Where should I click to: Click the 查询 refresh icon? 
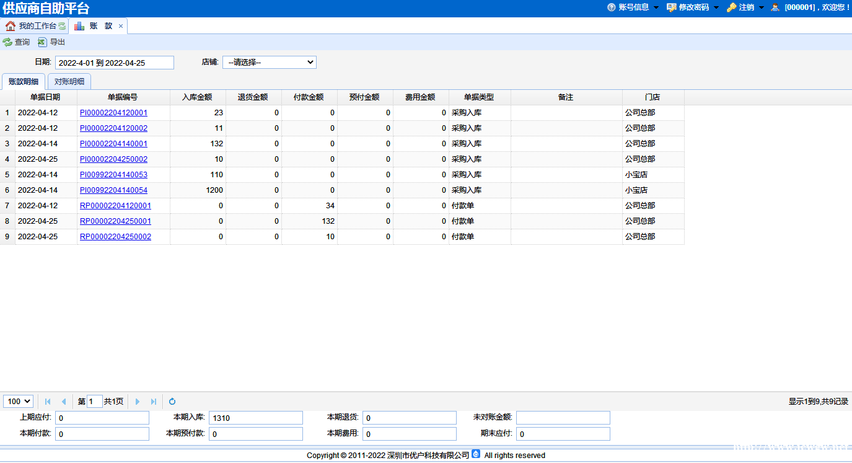(7, 42)
